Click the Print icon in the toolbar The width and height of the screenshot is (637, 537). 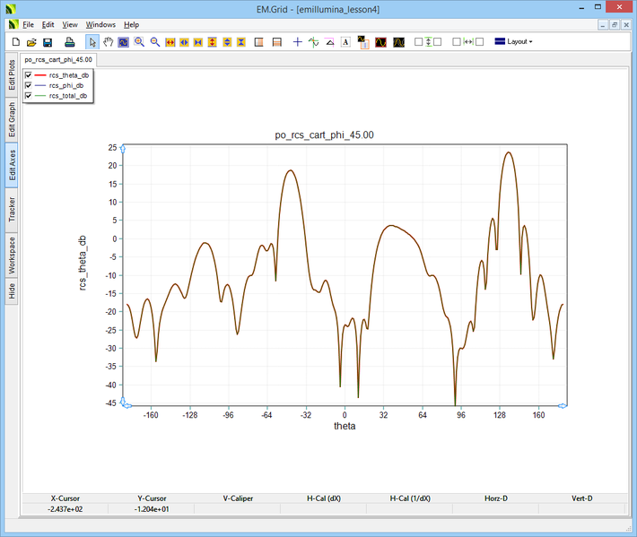[x=69, y=42]
